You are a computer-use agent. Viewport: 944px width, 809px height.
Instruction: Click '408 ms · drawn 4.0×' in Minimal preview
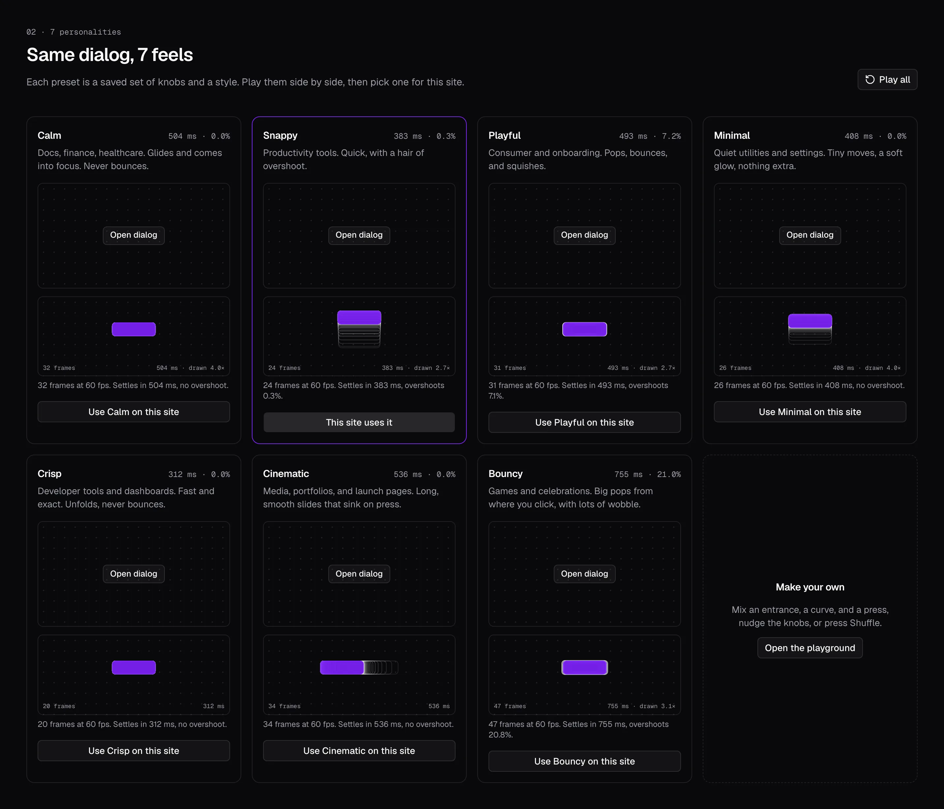(x=867, y=368)
